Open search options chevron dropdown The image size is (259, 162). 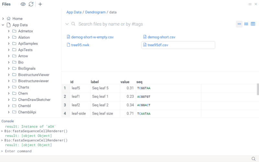pos(67,24)
